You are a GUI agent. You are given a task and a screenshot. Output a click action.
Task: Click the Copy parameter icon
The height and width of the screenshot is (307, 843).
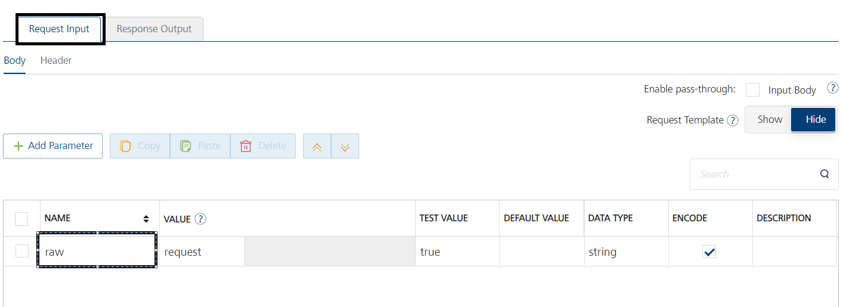click(x=125, y=146)
